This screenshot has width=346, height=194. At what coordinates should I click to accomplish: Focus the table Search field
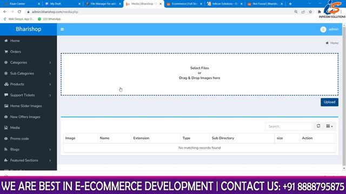pos(289,126)
